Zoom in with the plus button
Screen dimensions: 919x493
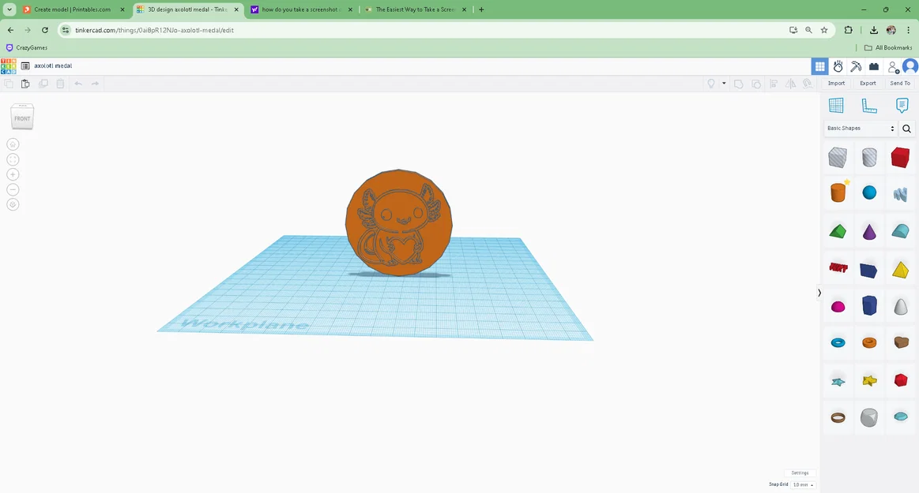pyautogui.click(x=13, y=174)
